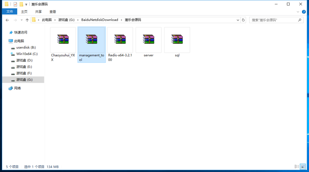Open 游戏盘 (D:) drive

point(24,60)
